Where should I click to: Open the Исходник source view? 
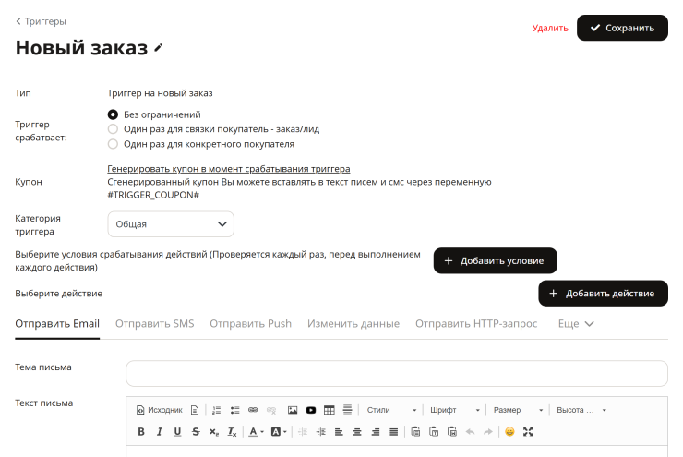click(x=160, y=410)
